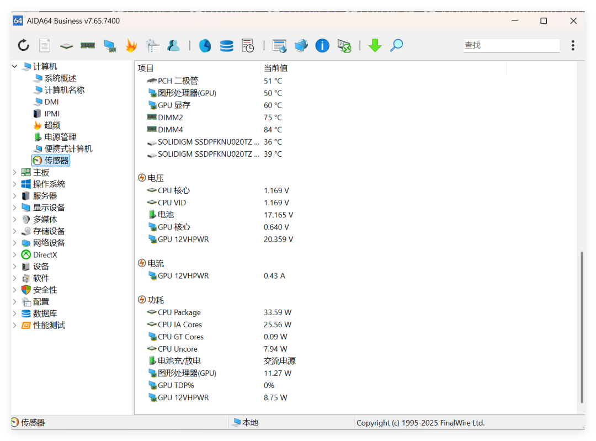Click the motherboard chip toolbar icon
Viewport: 596px width, 441px height.
(67, 46)
